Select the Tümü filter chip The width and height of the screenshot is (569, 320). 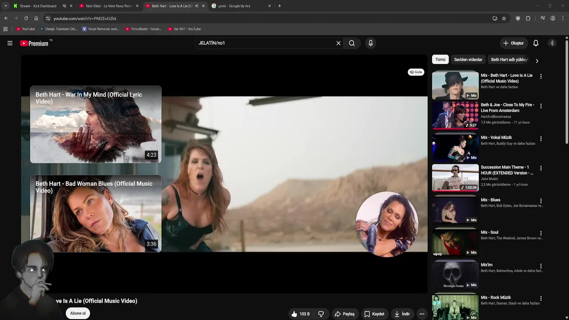[440, 60]
